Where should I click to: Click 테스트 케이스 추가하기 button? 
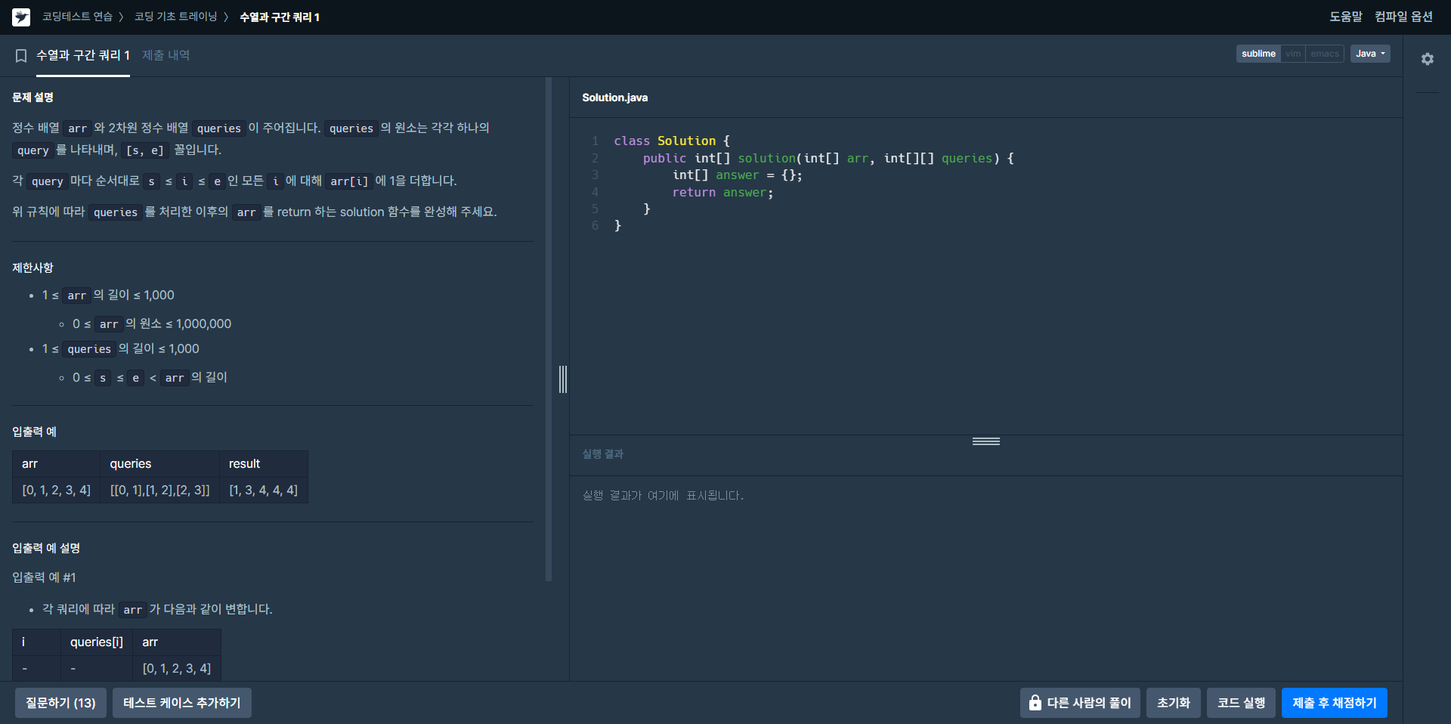182,703
